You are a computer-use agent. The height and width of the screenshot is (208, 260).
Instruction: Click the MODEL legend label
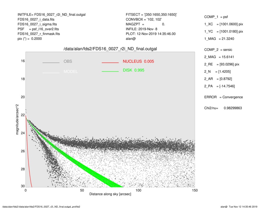click(71, 71)
